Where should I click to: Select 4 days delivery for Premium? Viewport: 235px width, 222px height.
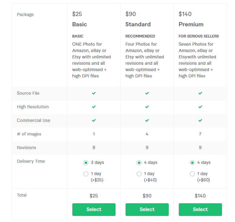pyautogui.click(x=192, y=163)
